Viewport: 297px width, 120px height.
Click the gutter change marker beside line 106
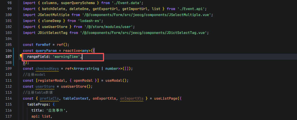14,50
